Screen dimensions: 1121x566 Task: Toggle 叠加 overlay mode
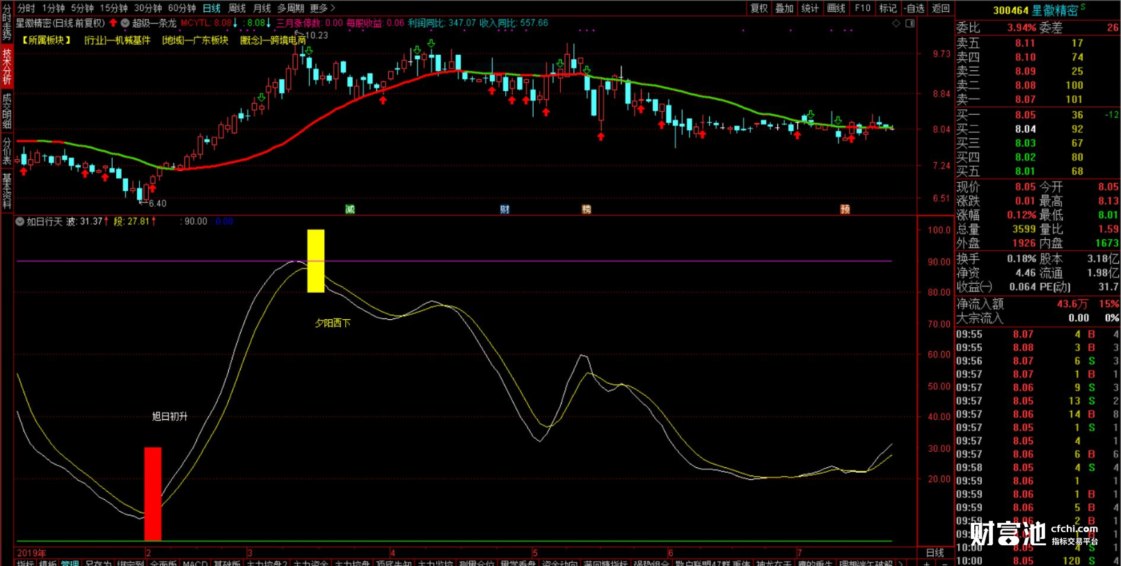(784, 8)
